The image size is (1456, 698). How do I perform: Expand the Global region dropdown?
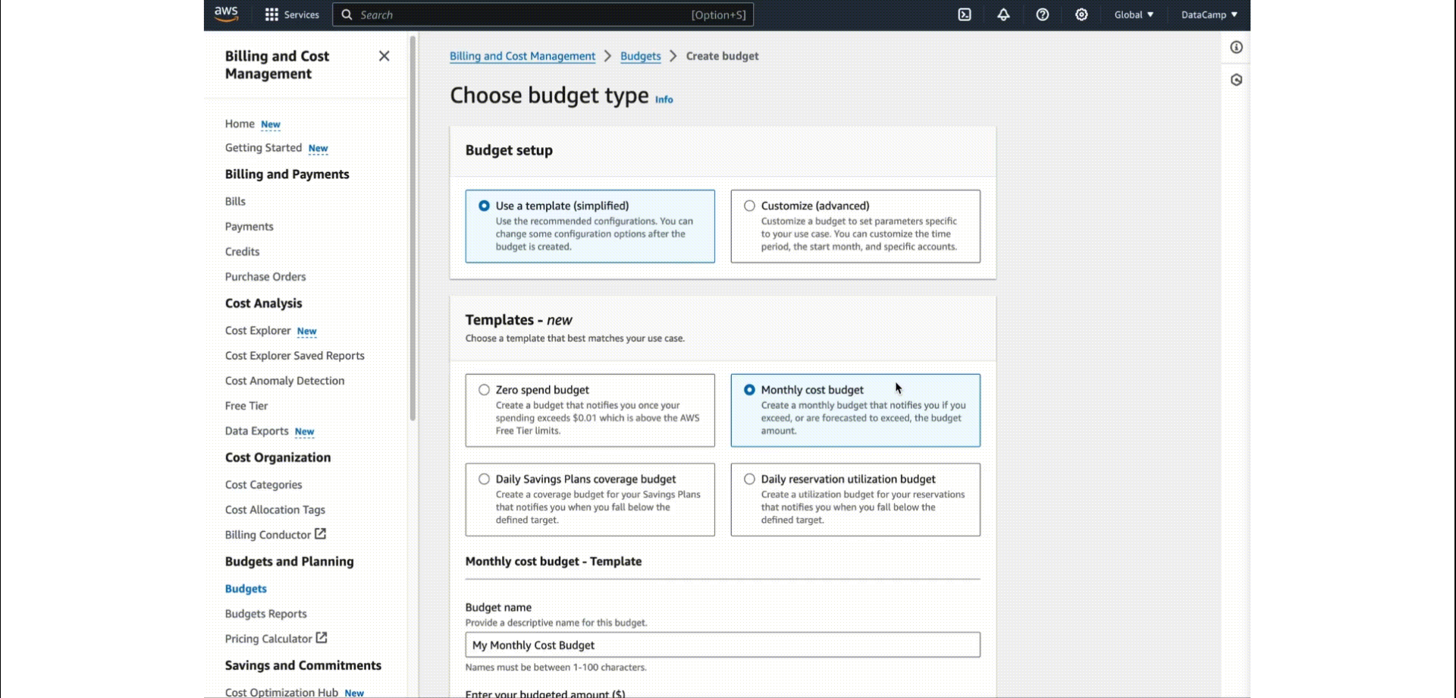coord(1134,14)
